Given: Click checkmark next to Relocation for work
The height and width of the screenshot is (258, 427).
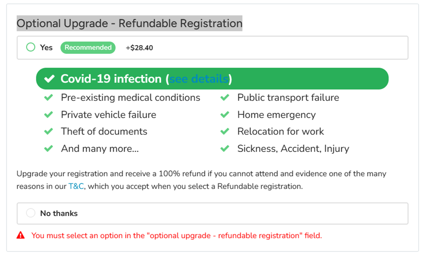Looking at the screenshot, I should (x=225, y=131).
